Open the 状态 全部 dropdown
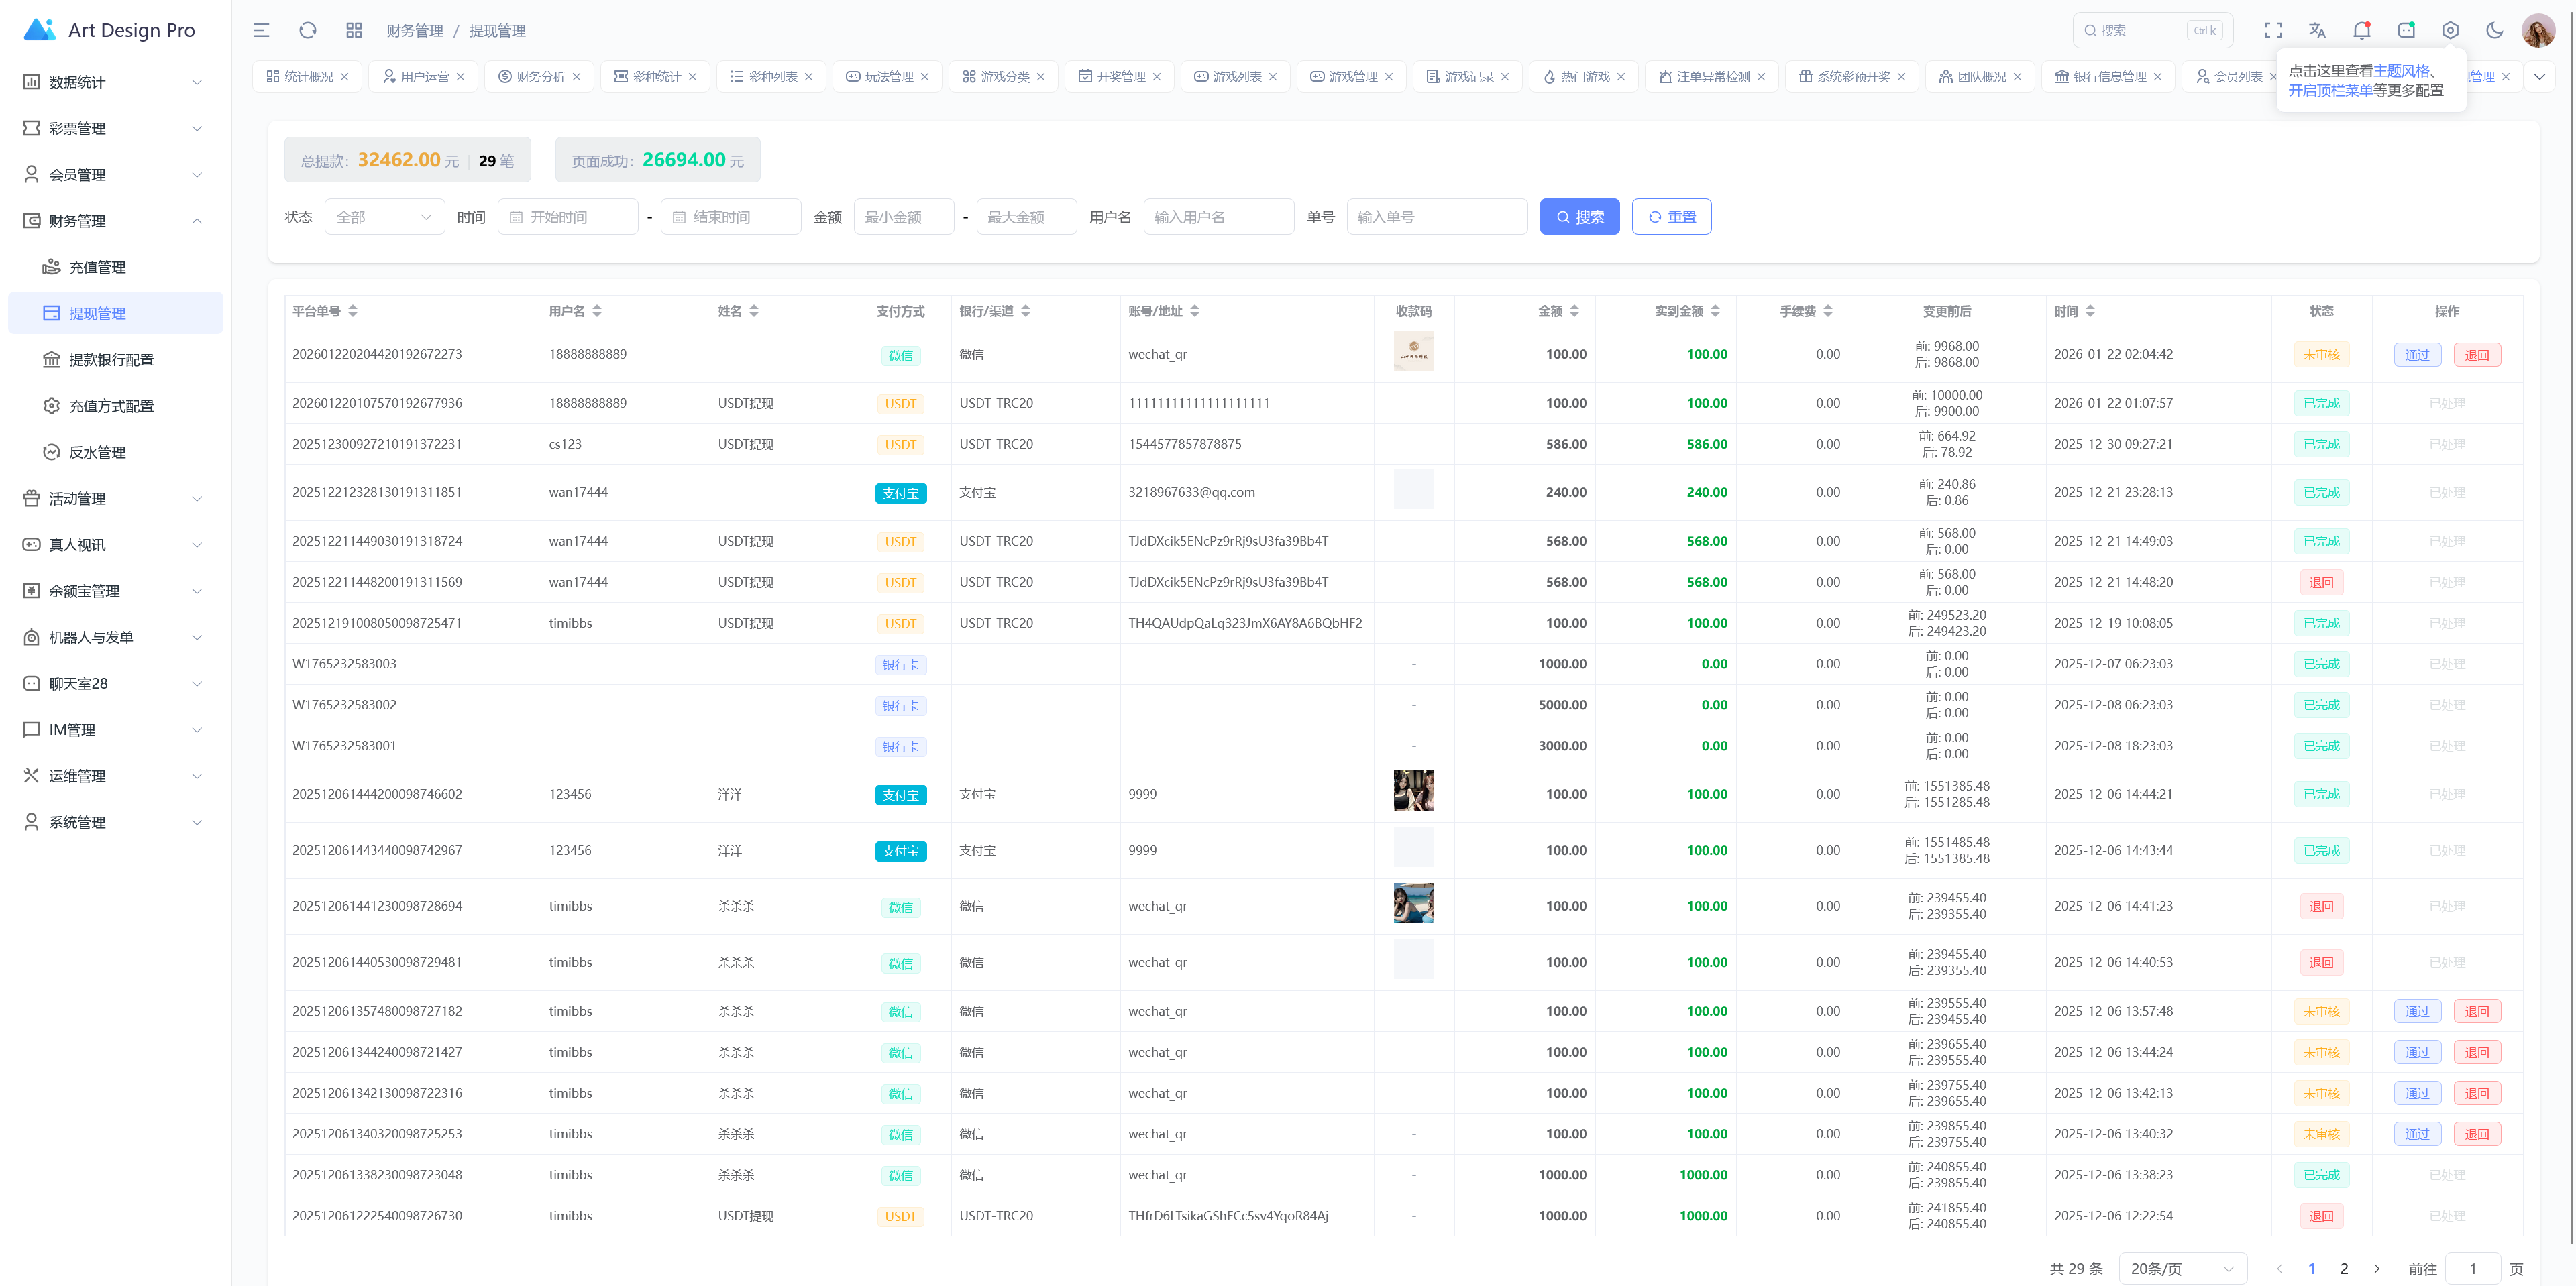 coord(384,217)
